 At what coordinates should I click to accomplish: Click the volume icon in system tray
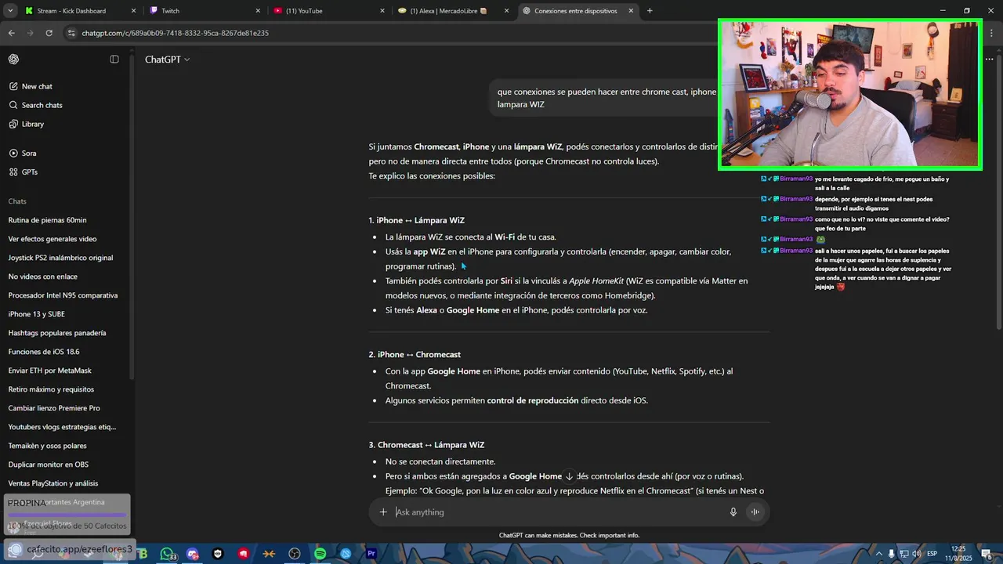(916, 554)
